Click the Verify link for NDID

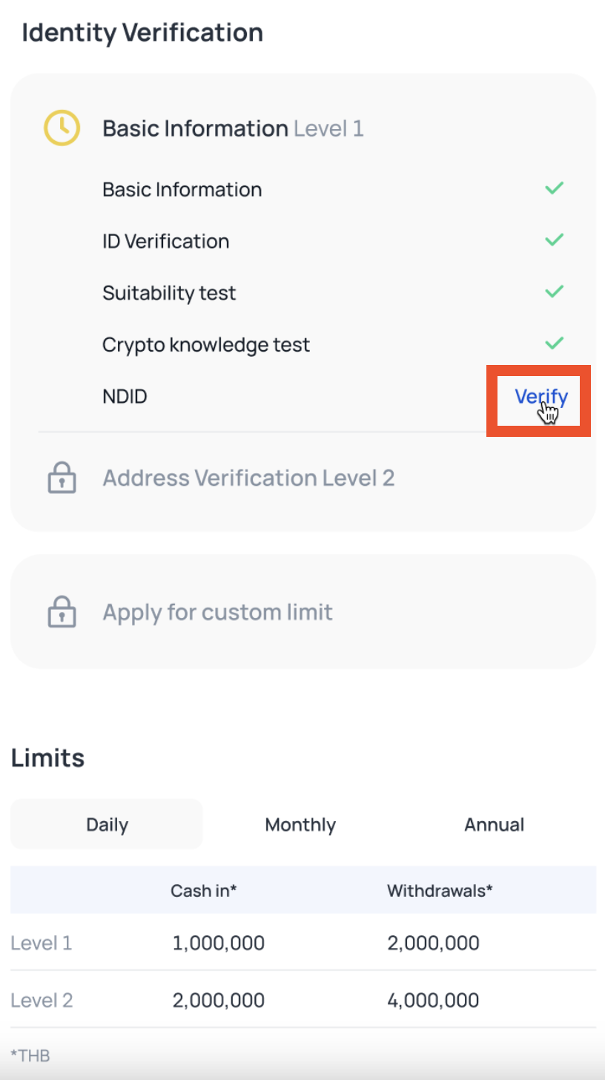point(541,396)
